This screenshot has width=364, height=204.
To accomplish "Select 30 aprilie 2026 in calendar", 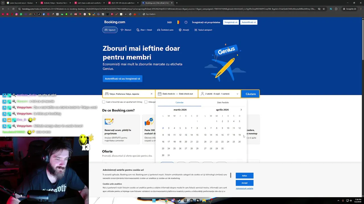I will (222, 148).
